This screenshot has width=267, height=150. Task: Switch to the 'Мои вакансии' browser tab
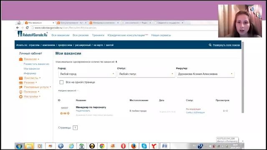[x=40, y=22]
